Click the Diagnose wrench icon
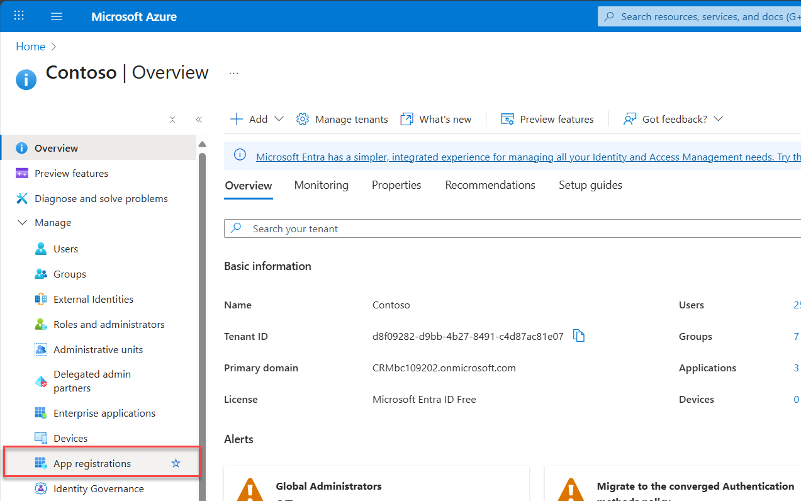Image resolution: width=801 pixels, height=501 pixels. [22, 198]
